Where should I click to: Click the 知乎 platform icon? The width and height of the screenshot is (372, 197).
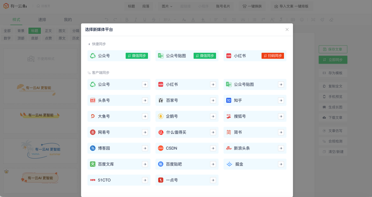229,100
